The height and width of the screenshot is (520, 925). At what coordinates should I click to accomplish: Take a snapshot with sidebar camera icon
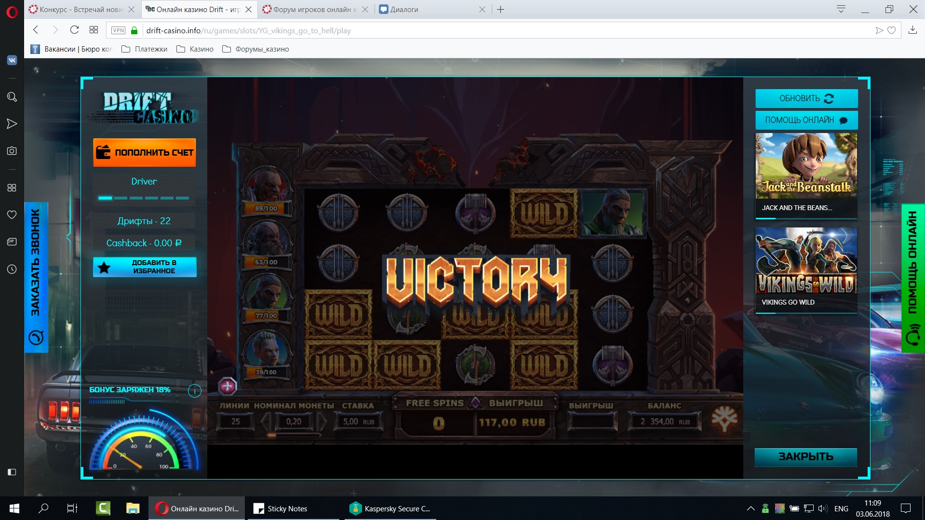[12, 151]
